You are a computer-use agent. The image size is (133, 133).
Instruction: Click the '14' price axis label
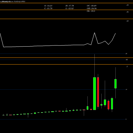coord(126,89)
